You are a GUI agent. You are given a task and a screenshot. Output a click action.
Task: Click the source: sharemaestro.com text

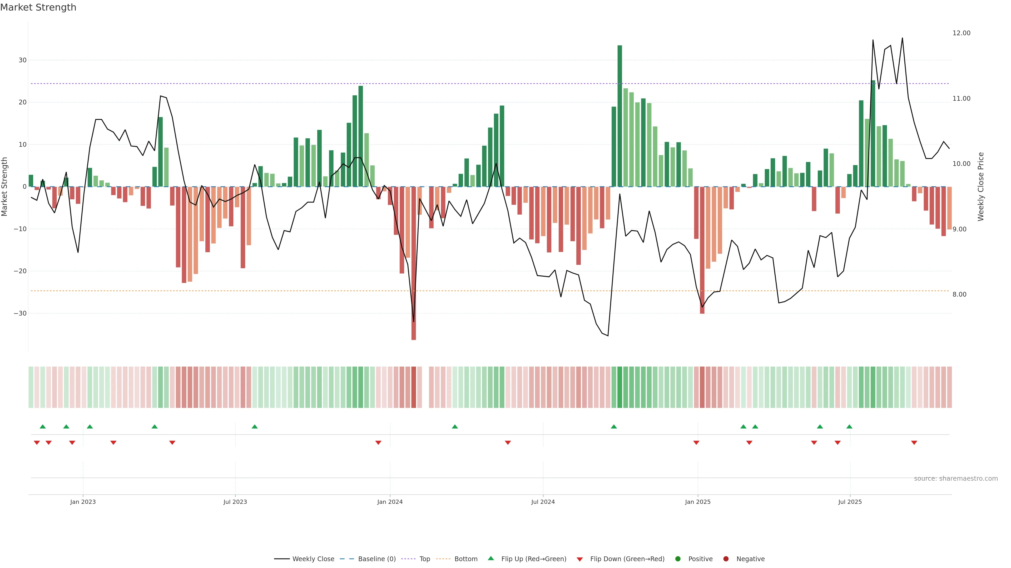(956, 478)
